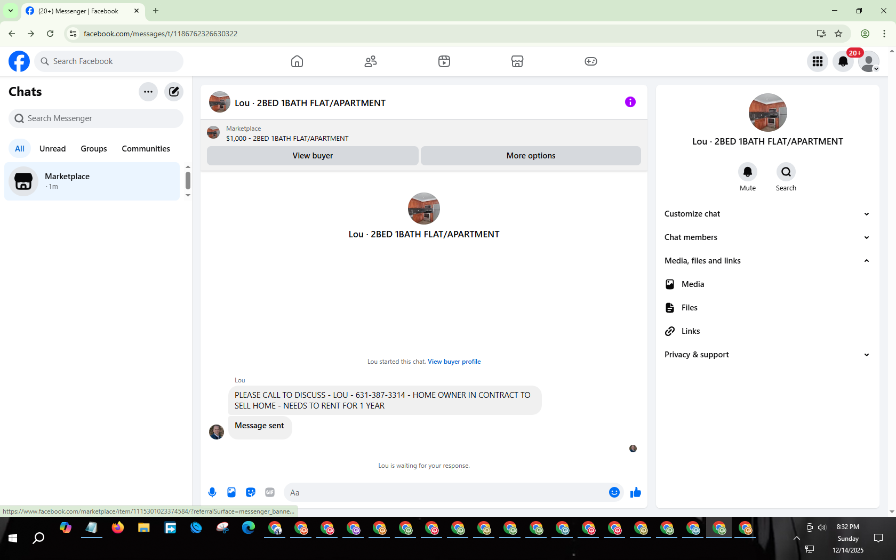Select the Communities chats filter
Viewport: 896px width, 560px height.
coord(146,149)
